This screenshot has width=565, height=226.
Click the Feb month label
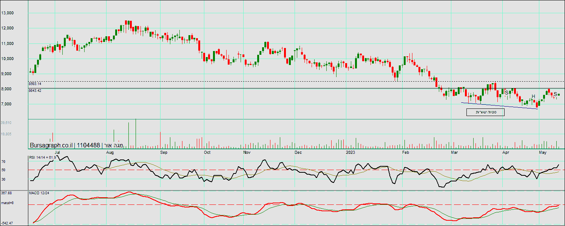pyautogui.click(x=406, y=153)
